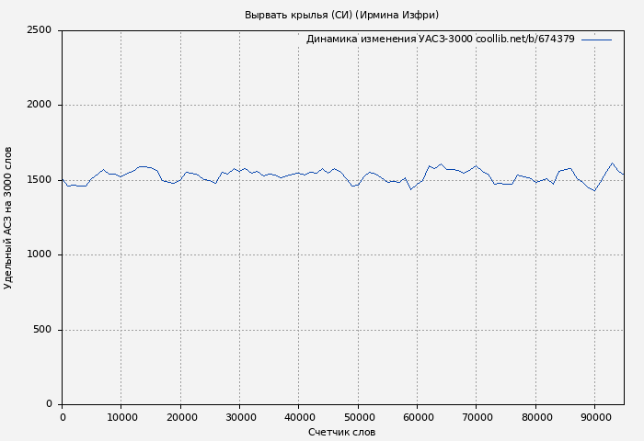Click the 2500 label on the y-axis
The width and height of the screenshot is (644, 441).
tap(39, 30)
